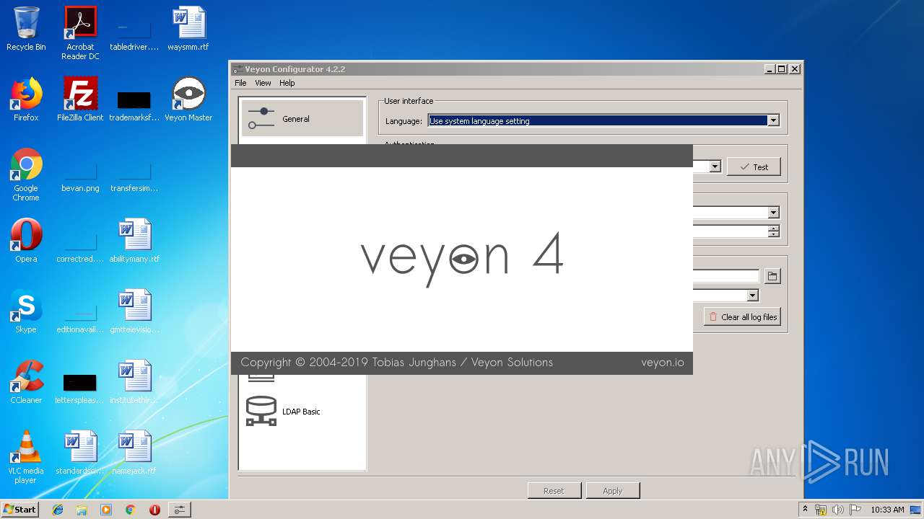The image size is (924, 519).
Task: Browse for log file directory
Action: coord(772,276)
